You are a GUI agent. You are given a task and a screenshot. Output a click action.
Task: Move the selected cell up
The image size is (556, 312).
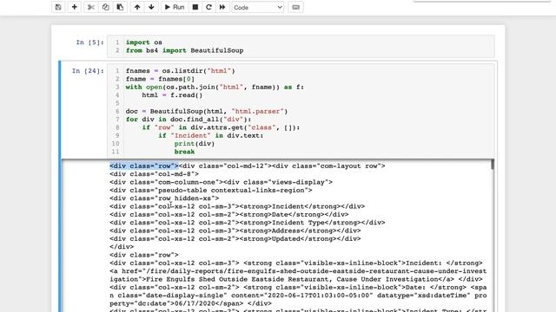tap(137, 7)
